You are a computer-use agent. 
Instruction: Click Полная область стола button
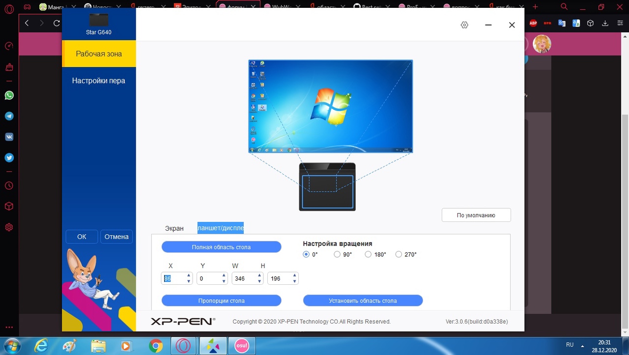[221, 247]
